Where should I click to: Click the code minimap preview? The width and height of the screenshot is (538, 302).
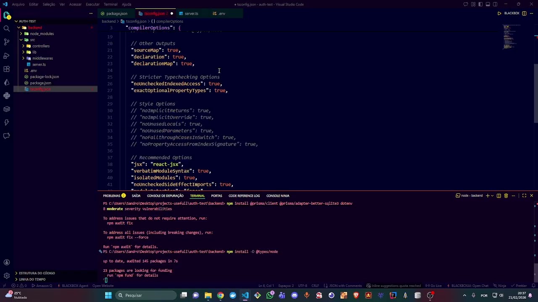tap(512, 37)
